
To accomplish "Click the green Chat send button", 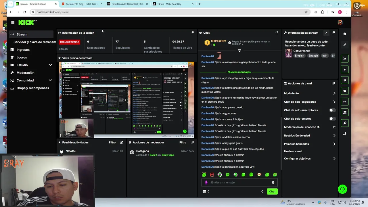I will click(272, 191).
